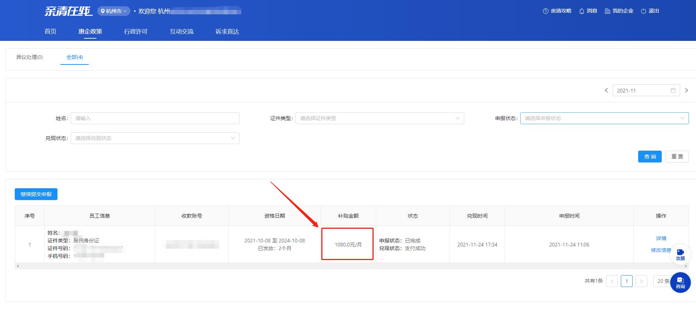
Task: Click the 消息 bell icon
Action: pos(582,11)
